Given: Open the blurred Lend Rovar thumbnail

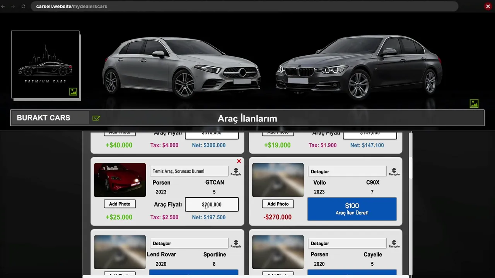Looking at the screenshot, I should [120, 252].
